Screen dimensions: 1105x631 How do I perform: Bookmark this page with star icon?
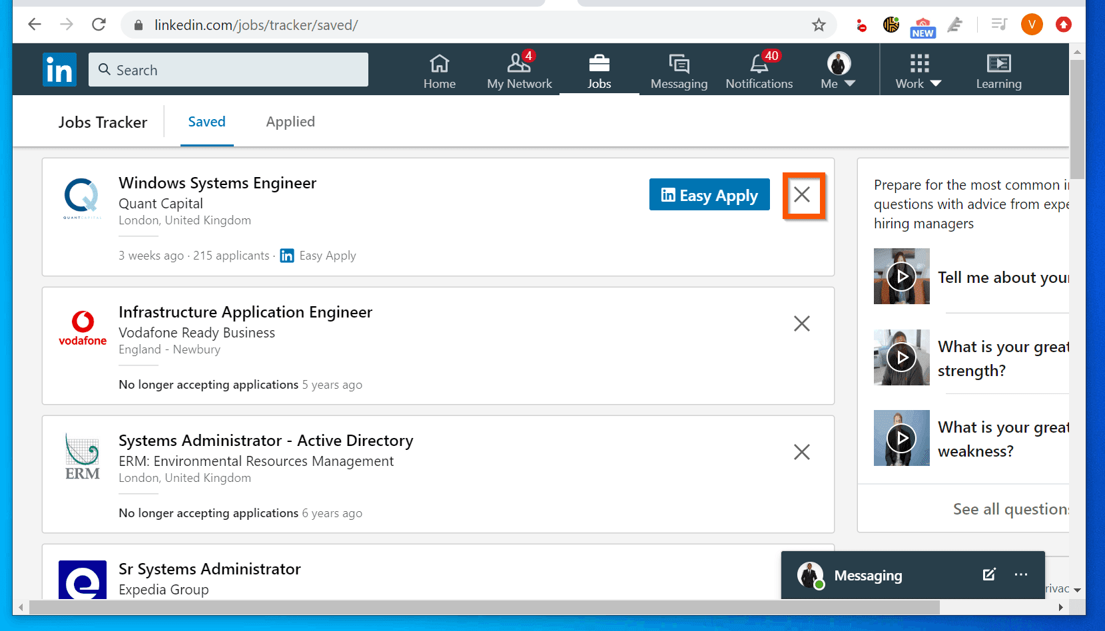(819, 25)
